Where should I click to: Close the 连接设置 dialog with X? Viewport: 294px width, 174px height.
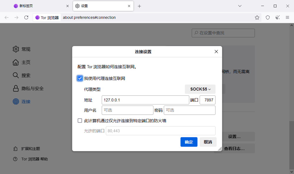(216, 52)
